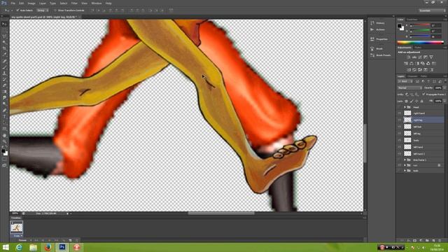Open the Properties panel icon
Screen dimensions: 448x252
pyautogui.click(x=372, y=39)
